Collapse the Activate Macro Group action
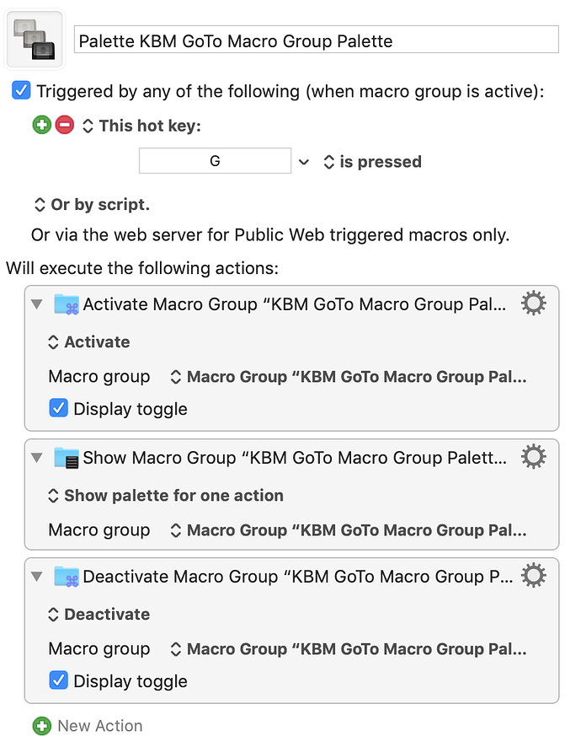This screenshot has height=736, width=581. tap(37, 304)
